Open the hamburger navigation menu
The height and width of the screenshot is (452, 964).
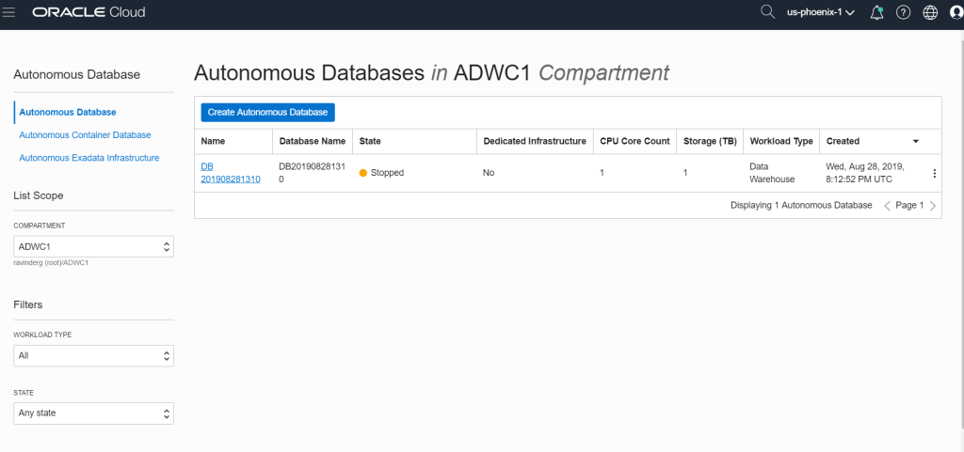pyautogui.click(x=10, y=13)
